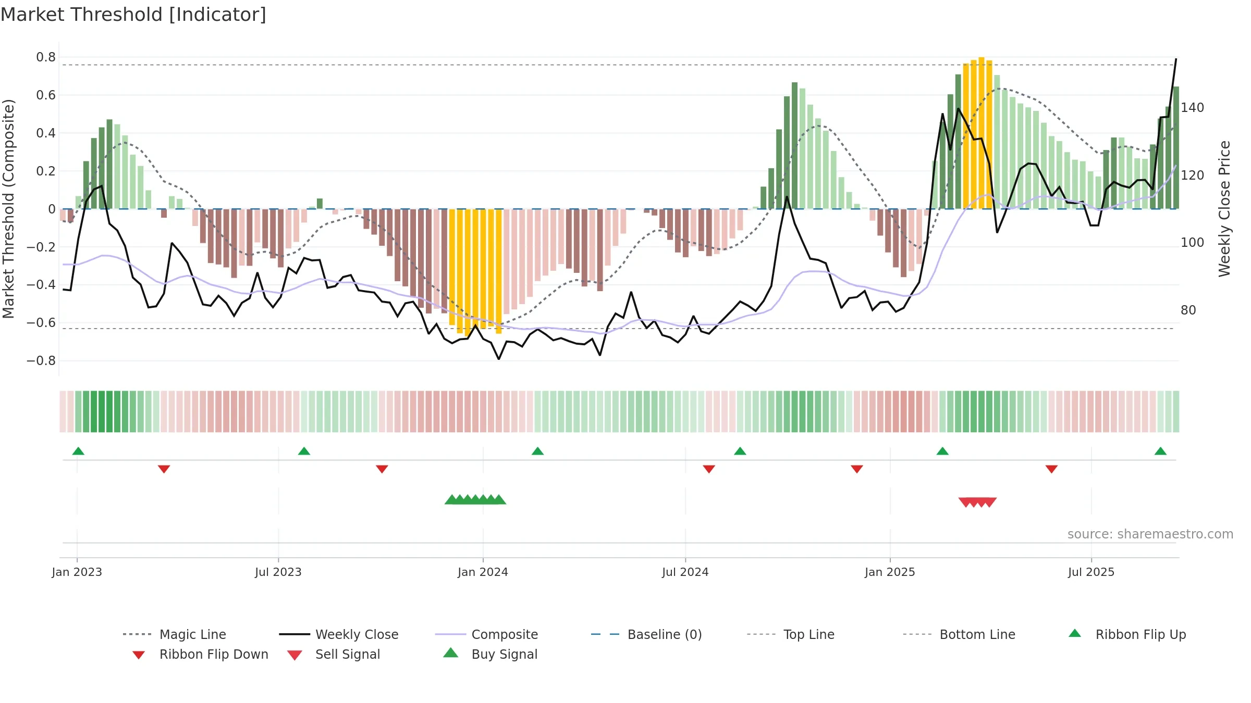1251x703 pixels.
Task: Click the first red sell signal triangle near Mar 2025
Action: pos(966,503)
